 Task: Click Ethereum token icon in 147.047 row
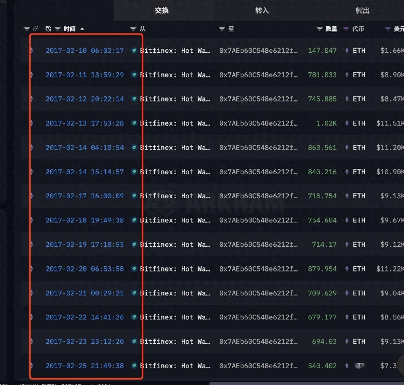[x=347, y=51]
